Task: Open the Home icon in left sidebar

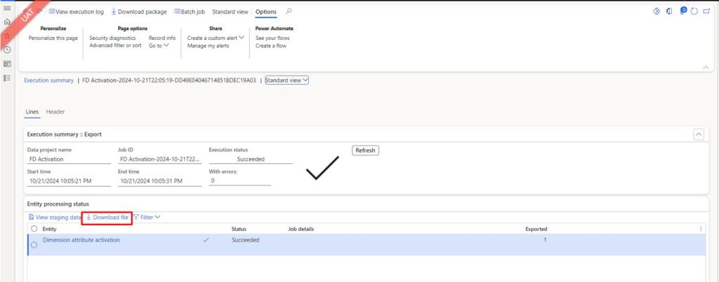Action: click(x=7, y=22)
